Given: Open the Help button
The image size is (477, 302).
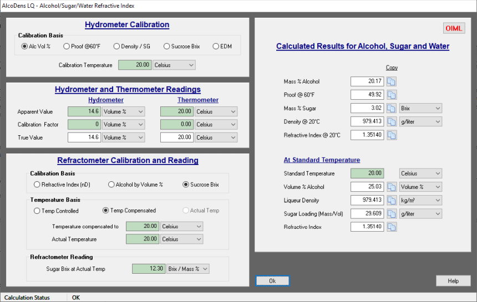Looking at the screenshot, I should (453, 281).
